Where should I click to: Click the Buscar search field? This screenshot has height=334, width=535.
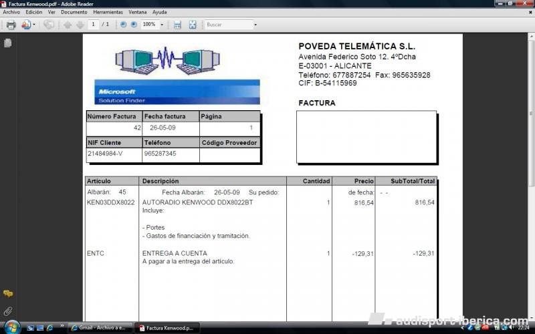pyautogui.click(x=229, y=25)
